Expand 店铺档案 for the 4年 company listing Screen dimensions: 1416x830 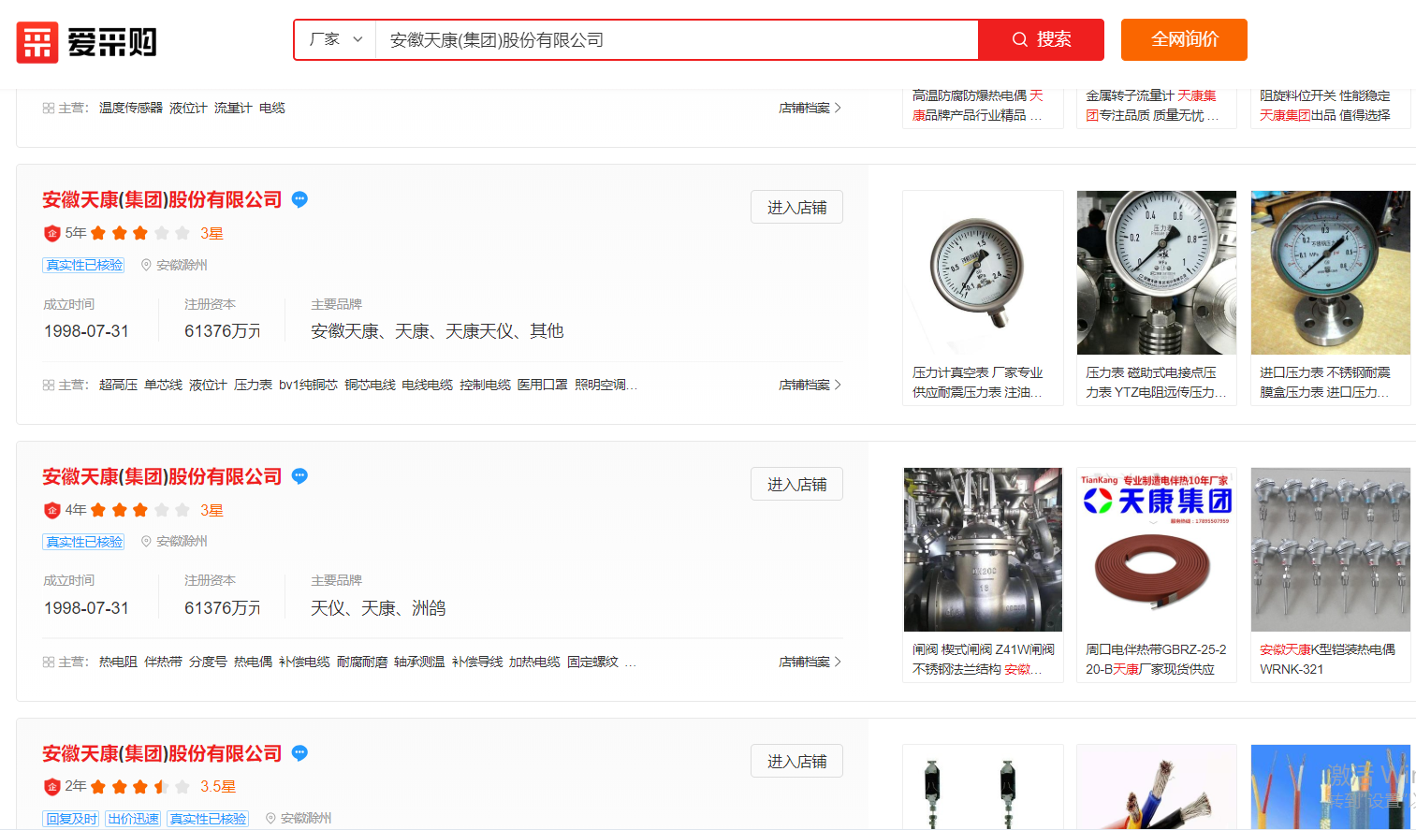pos(810,662)
